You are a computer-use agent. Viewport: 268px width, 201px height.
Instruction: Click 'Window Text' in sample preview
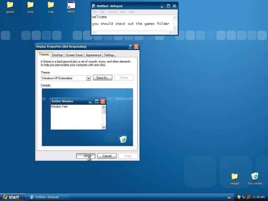[x=59, y=107]
